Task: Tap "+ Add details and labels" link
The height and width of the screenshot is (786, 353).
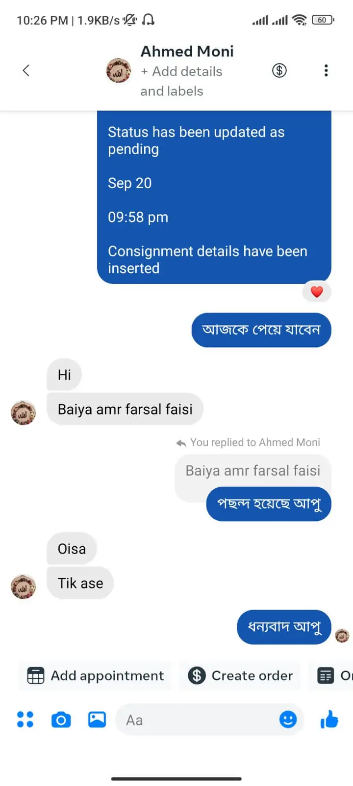Action: 181,81
